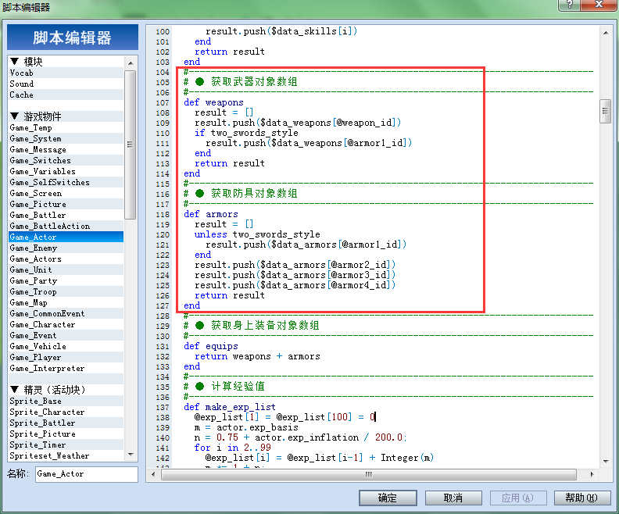
Task: Open the Game_Battler script
Action: [66, 216]
